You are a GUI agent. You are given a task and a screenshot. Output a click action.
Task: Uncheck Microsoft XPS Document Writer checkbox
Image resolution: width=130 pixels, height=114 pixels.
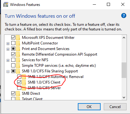pos(13,38)
